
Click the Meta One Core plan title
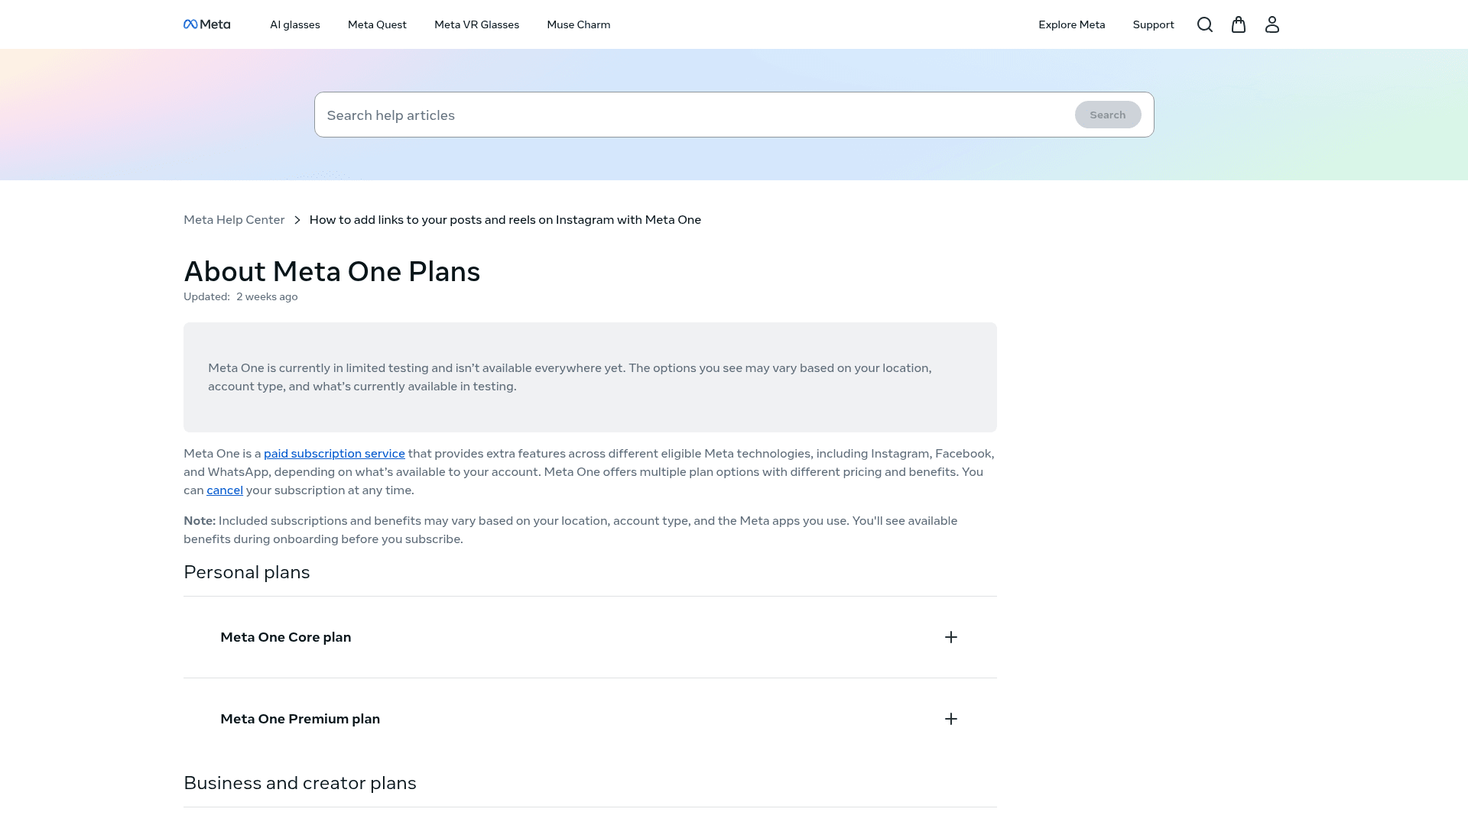[286, 637]
